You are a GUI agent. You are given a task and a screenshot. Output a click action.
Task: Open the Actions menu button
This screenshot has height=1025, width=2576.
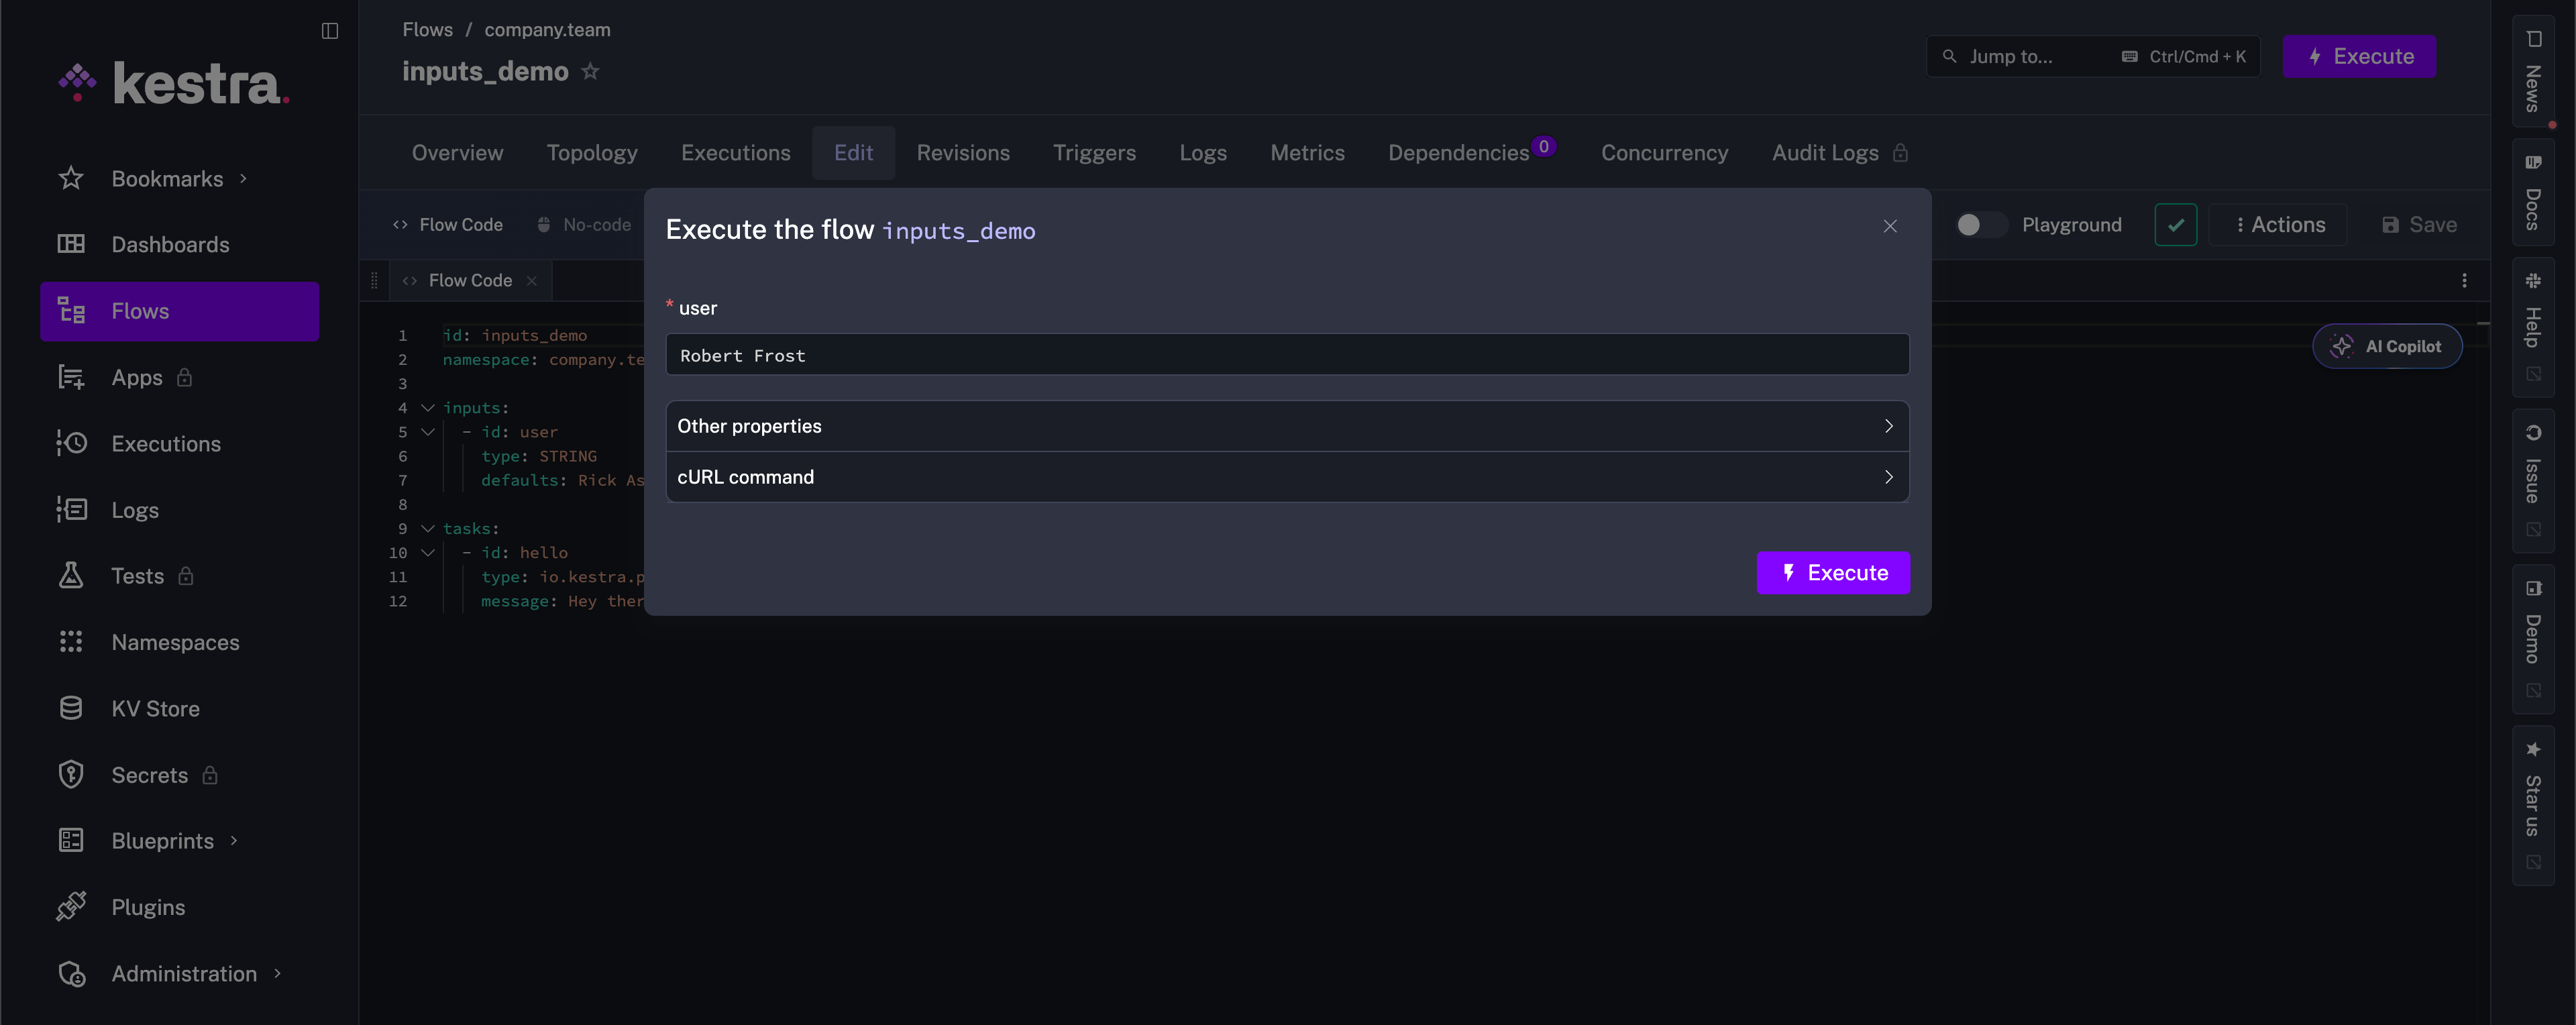[2279, 225]
